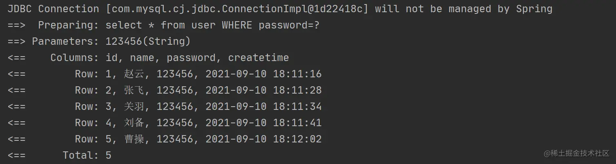Click the word WHERE in the query
616x164 pixels.
click(237, 25)
